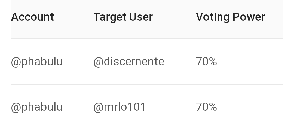Open the @mrlo101 target user
The height and width of the screenshot is (129, 294).
120,107
